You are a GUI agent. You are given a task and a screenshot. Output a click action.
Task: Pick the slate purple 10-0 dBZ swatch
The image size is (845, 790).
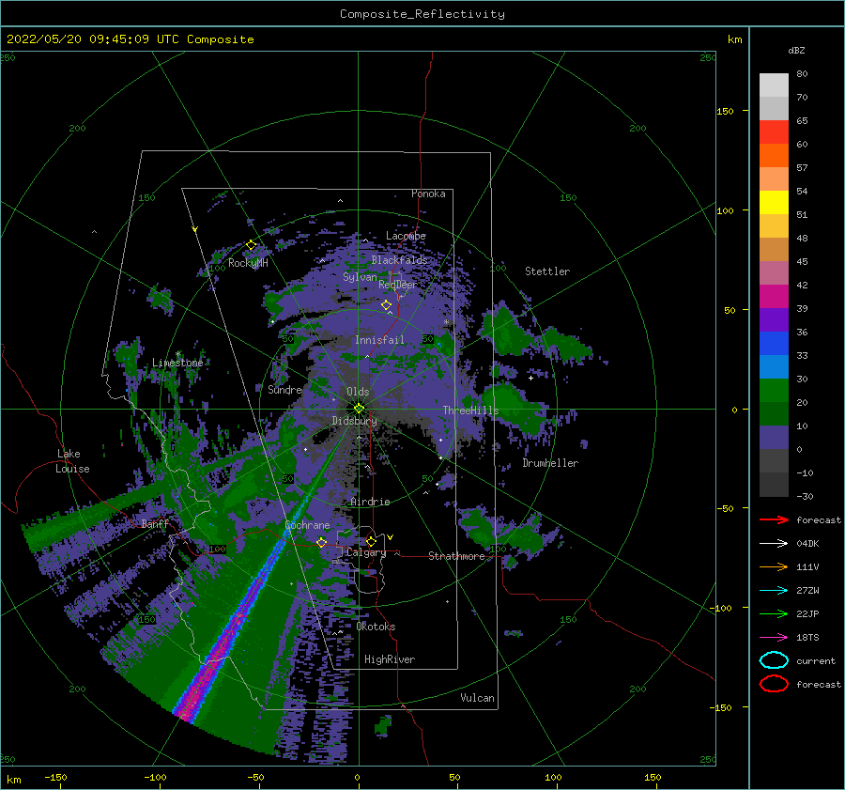pyautogui.click(x=774, y=438)
